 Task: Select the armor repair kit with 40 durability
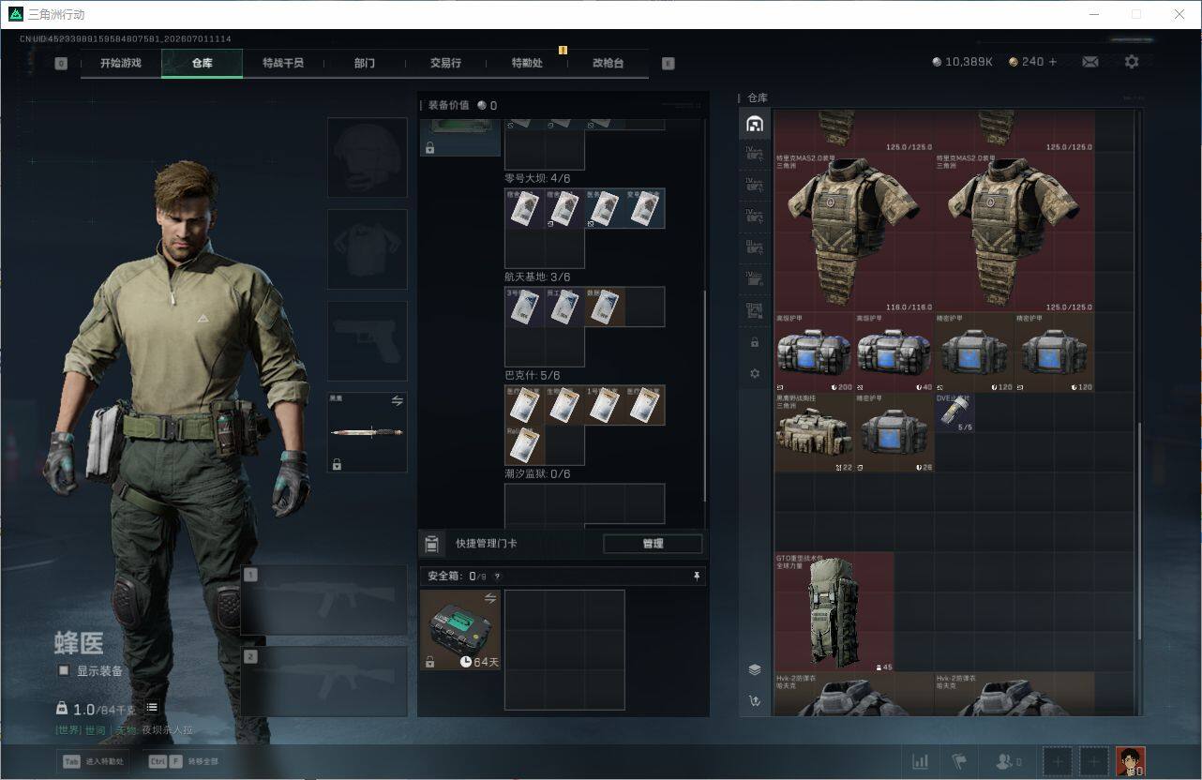(894, 352)
